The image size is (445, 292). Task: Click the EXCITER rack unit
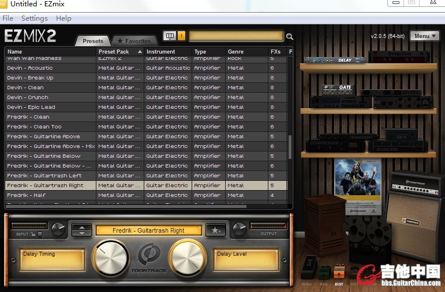(x=398, y=146)
